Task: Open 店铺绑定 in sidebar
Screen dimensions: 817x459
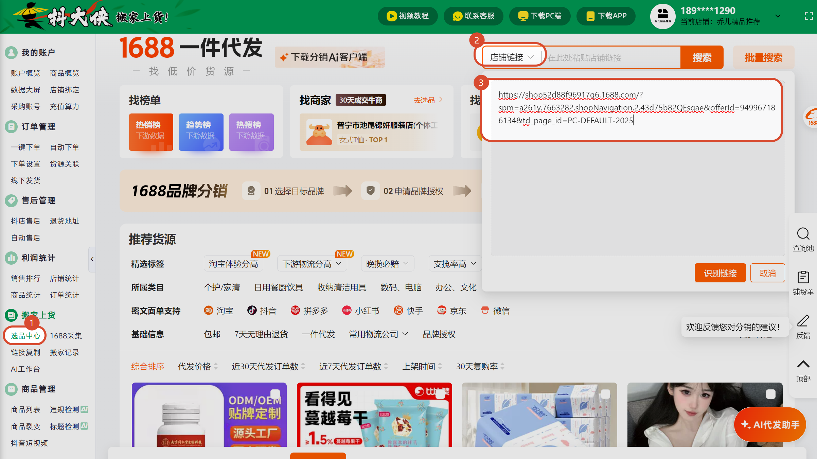Action: (x=65, y=90)
